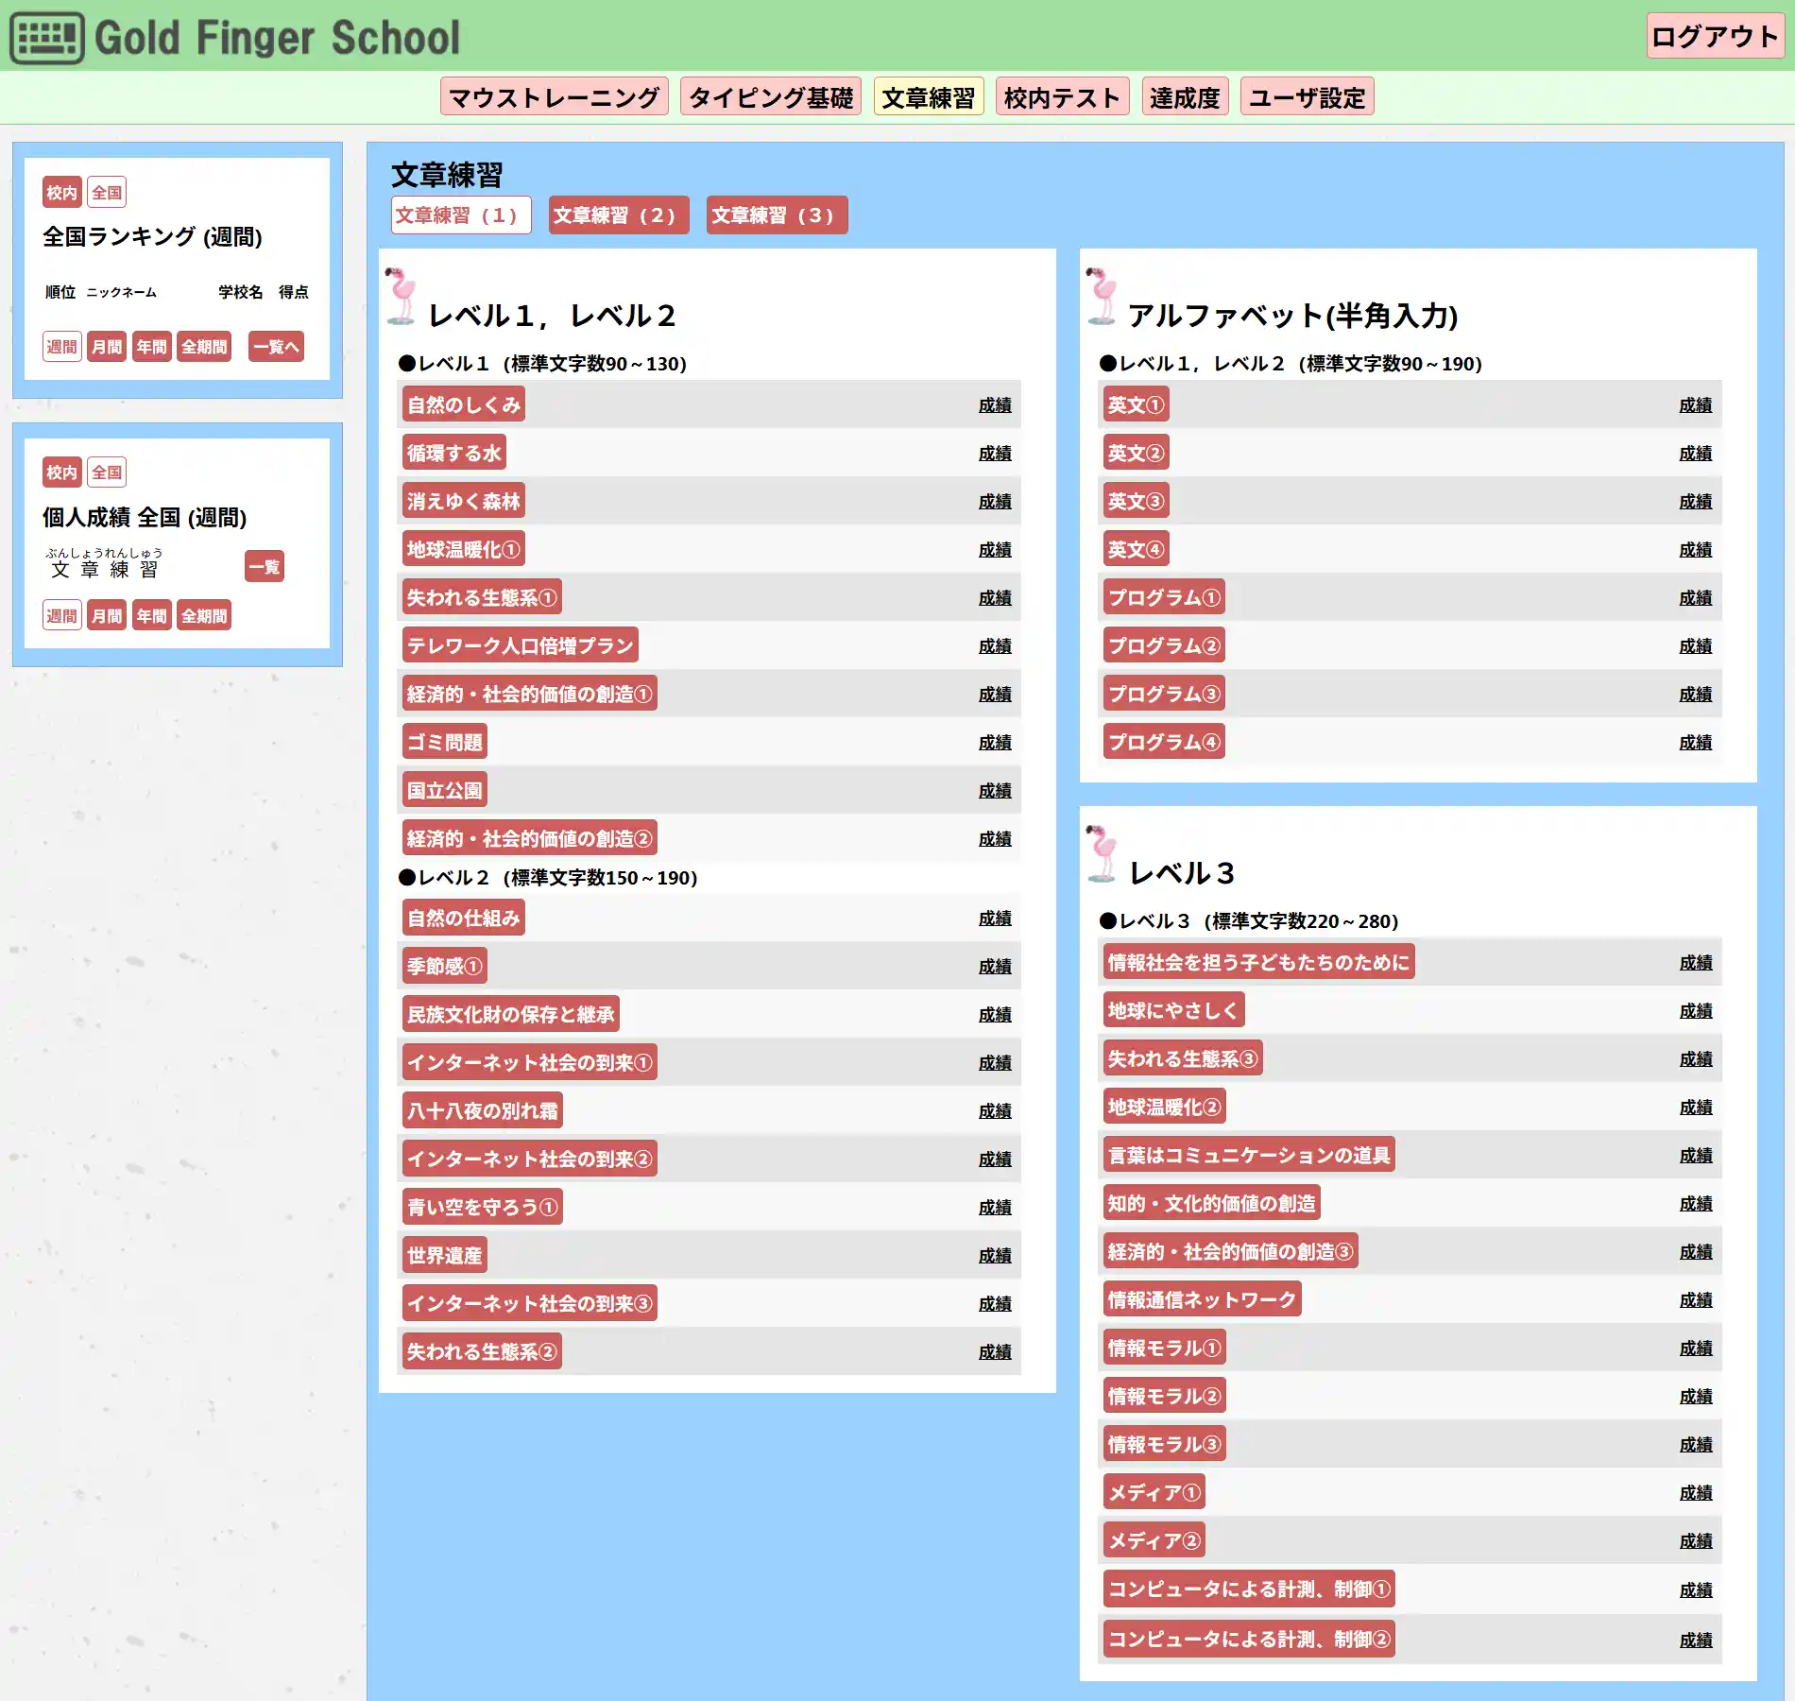
Task: Open the マウストレーニング menu
Action: coord(554,97)
